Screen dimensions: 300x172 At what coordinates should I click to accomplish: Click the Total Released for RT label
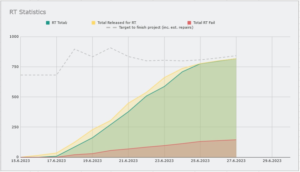(116, 23)
